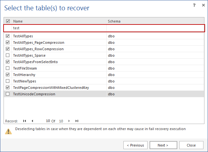Sort by the Name column header
Screen dimensions: 208x152
click(58, 21)
